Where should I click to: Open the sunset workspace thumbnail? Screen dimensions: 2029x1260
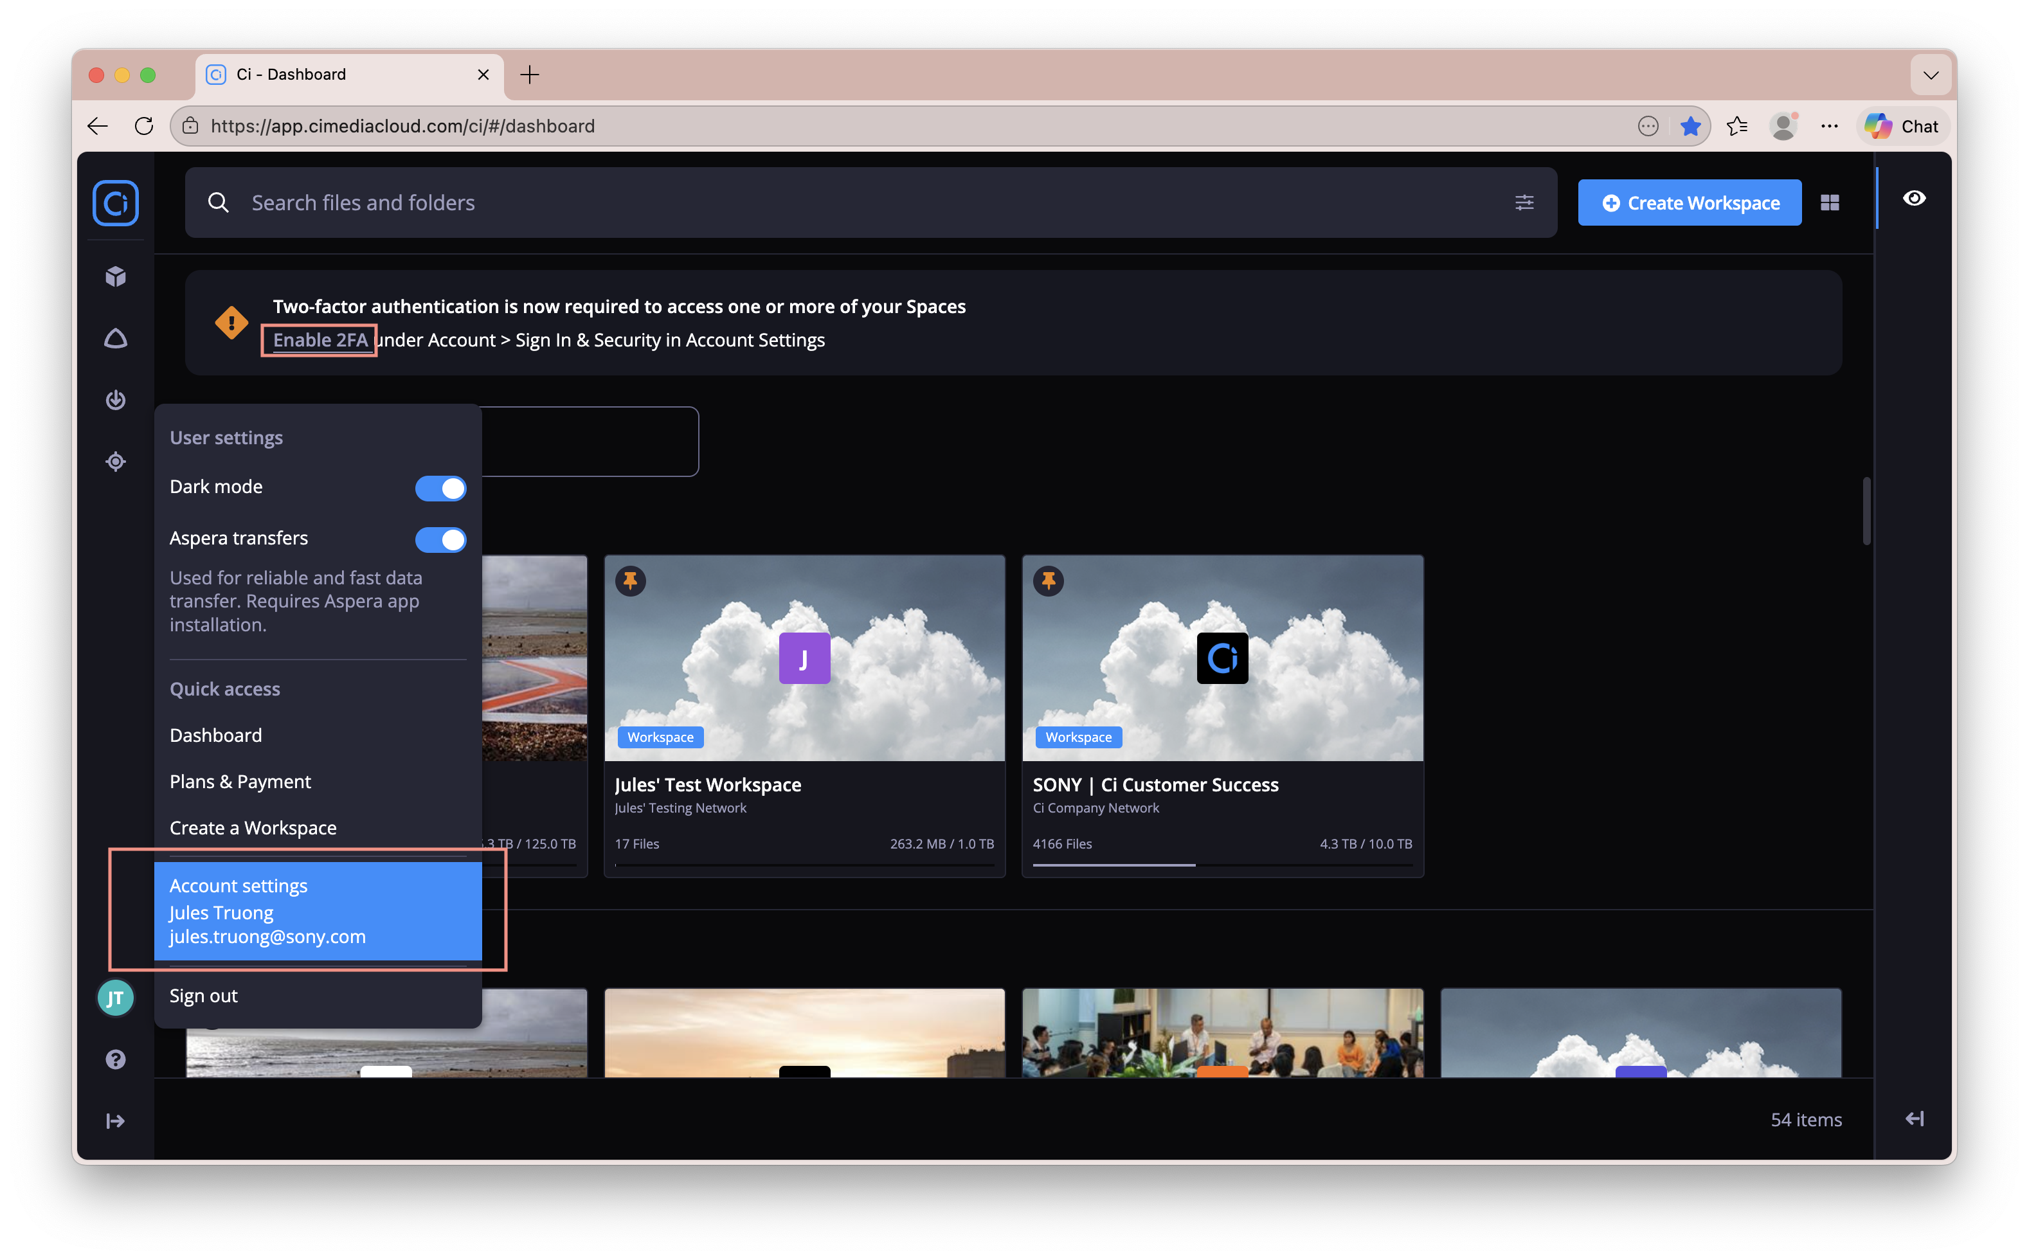click(x=804, y=1032)
